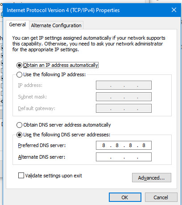Click the Default gateway input field
This screenshot has width=182, height=205.
tap(124, 108)
